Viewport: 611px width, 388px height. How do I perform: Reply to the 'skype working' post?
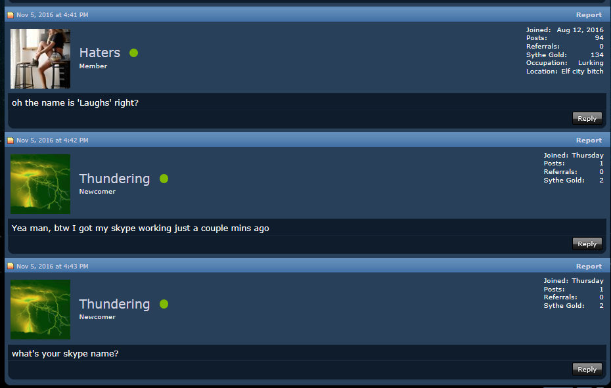(x=587, y=244)
